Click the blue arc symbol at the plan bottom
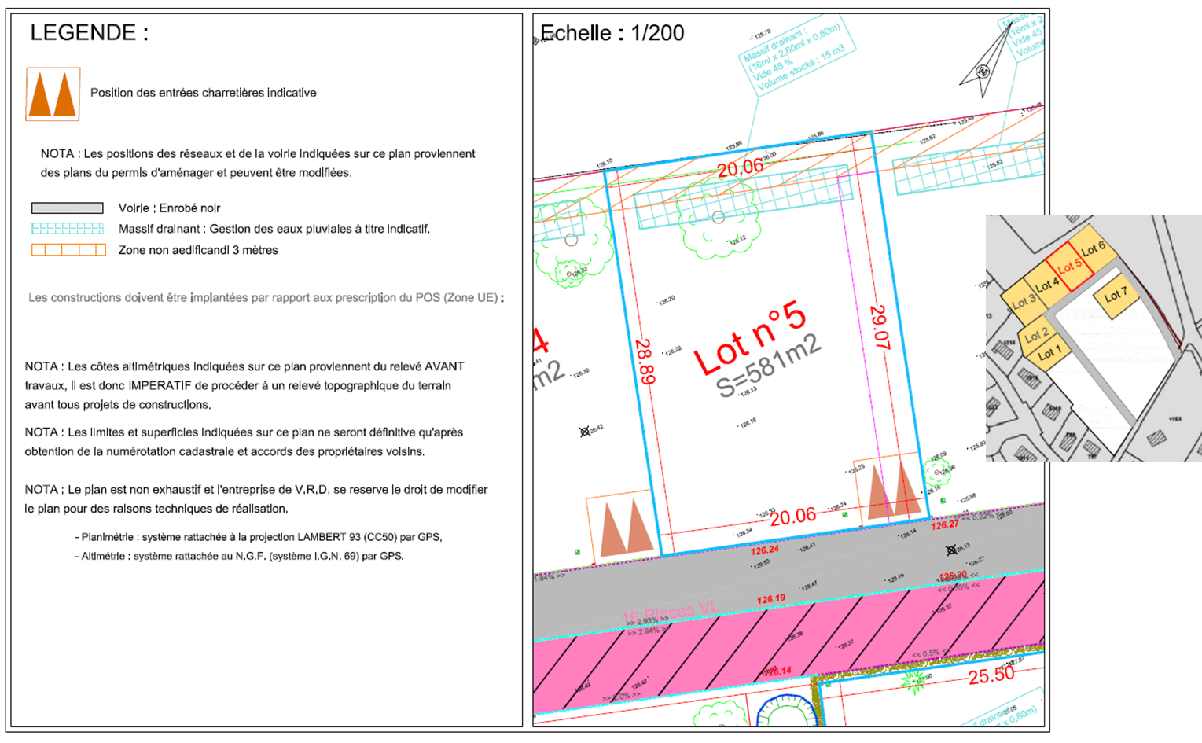This screenshot has width=1202, height=743. tap(788, 711)
